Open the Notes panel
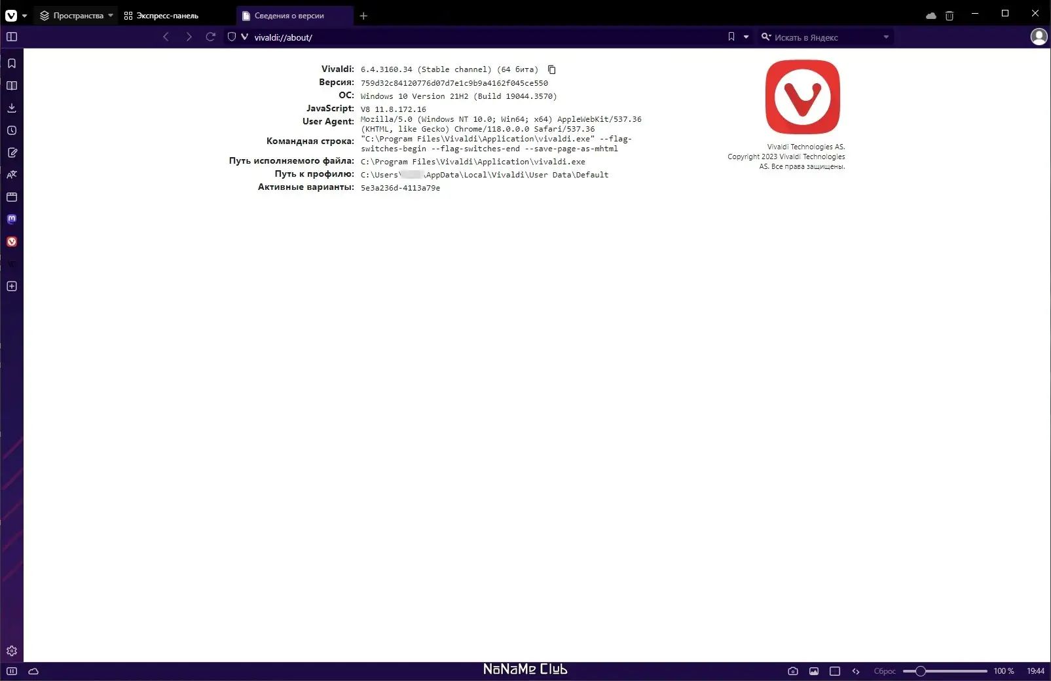The image size is (1051, 681). tap(12, 153)
